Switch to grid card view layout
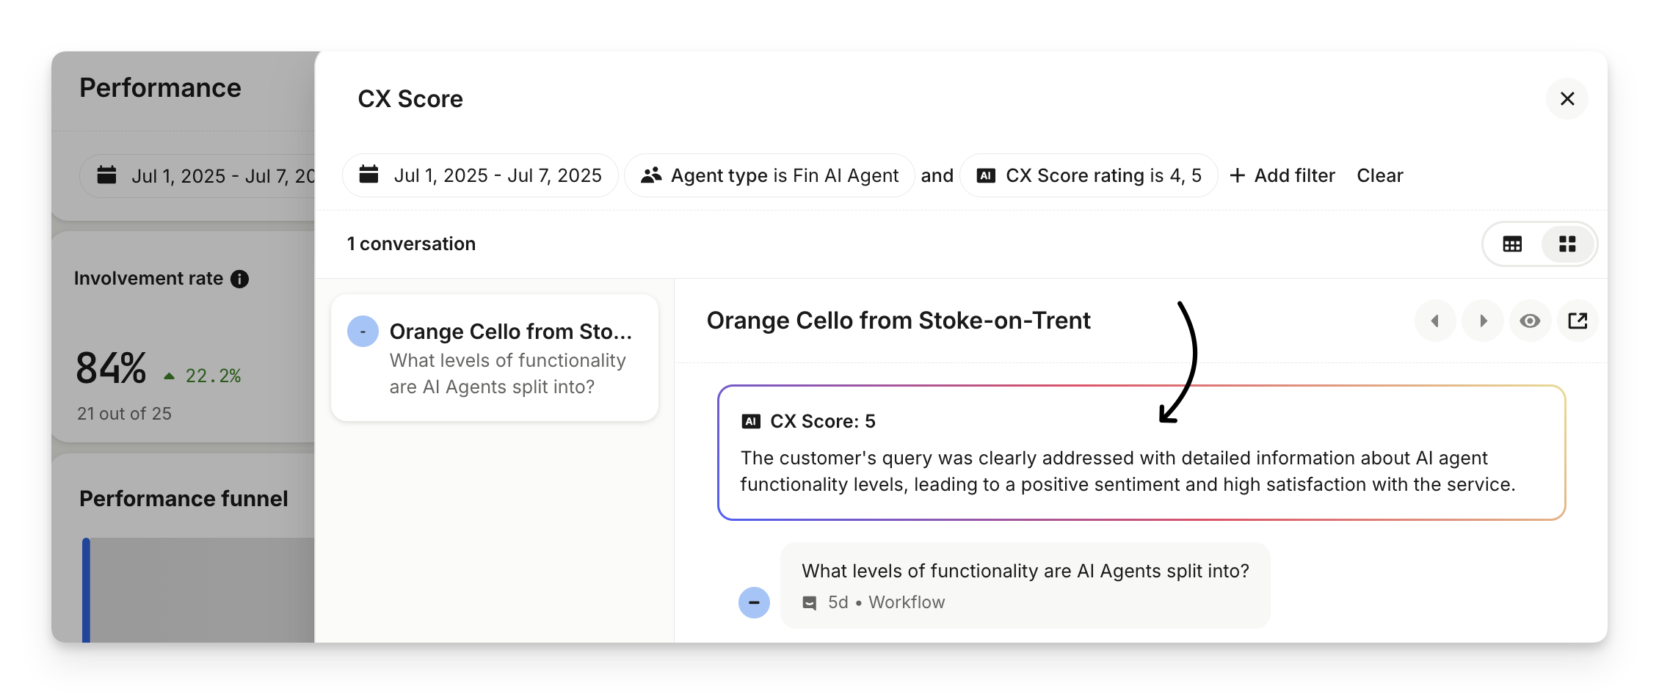Screen dimensions: 1659x694 pyautogui.click(x=1567, y=244)
